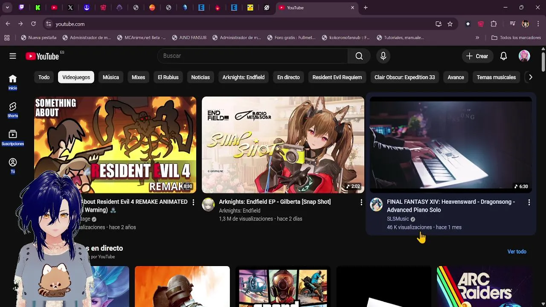Open the FINAL FANTASY XIV Dragonsong title

(451, 206)
